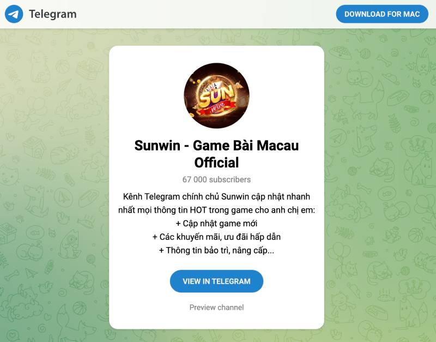436x342 pixels.
Task: Select the channel title Sunwin - Game Bài Macau
Action: click(217, 146)
